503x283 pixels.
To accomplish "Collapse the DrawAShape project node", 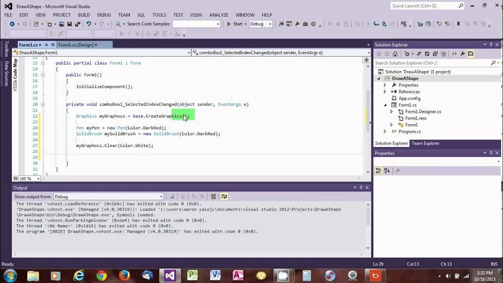I will (379, 79).
